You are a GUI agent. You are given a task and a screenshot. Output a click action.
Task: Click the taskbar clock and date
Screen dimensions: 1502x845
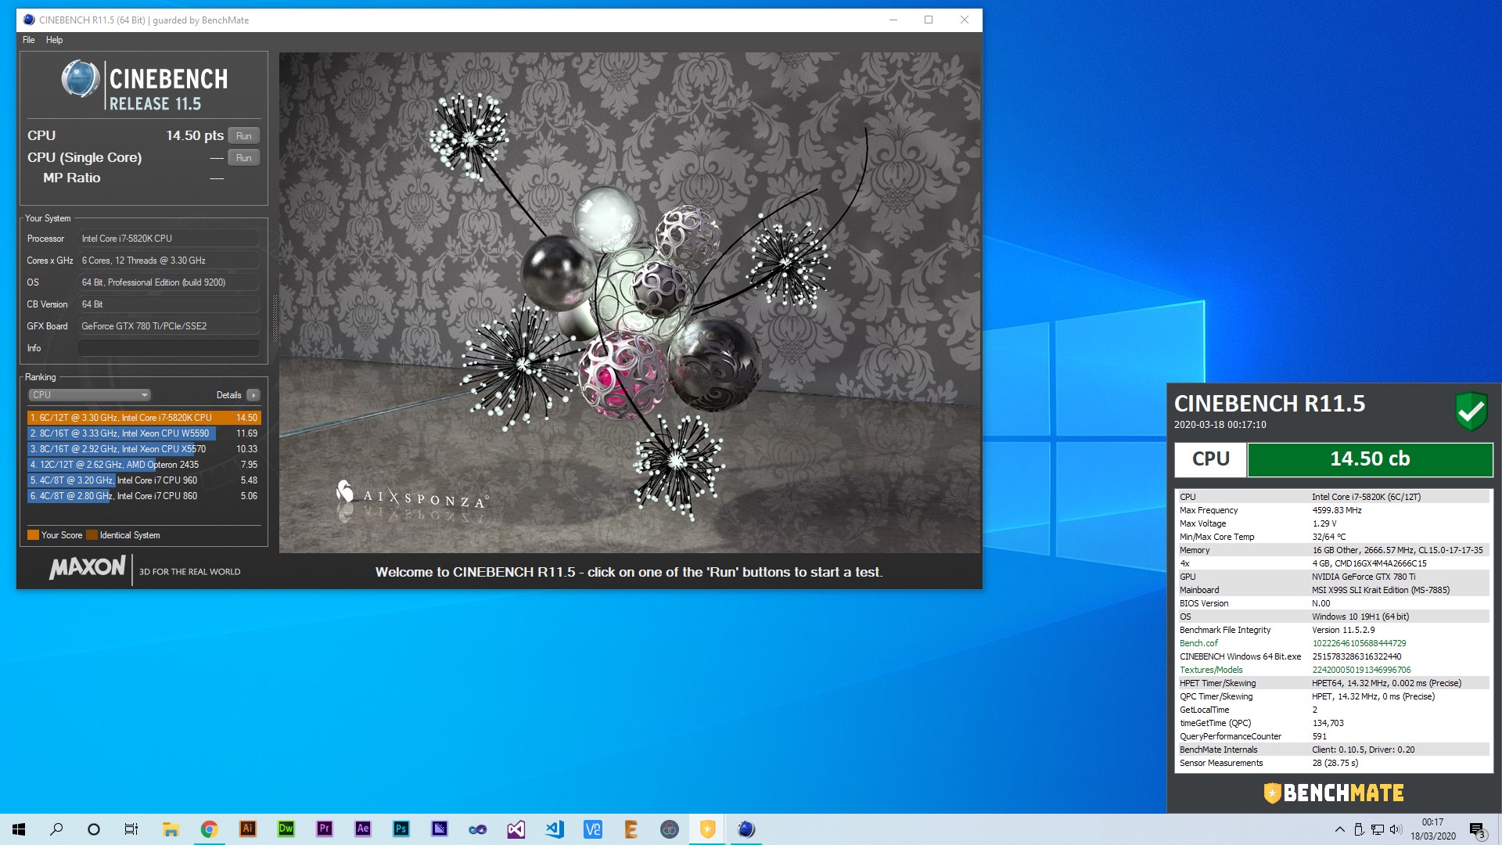click(1432, 829)
